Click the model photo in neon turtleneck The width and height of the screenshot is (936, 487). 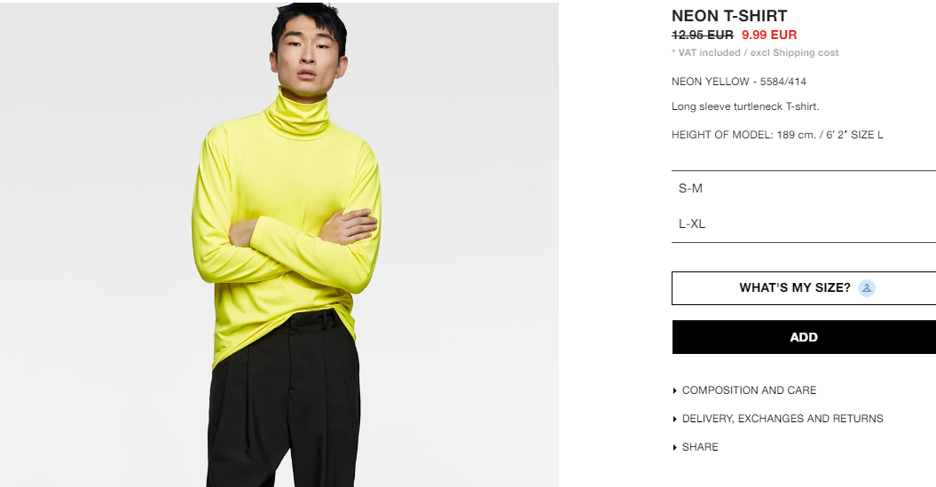pyautogui.click(x=279, y=245)
